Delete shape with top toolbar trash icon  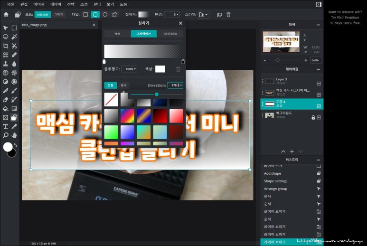(228, 15)
